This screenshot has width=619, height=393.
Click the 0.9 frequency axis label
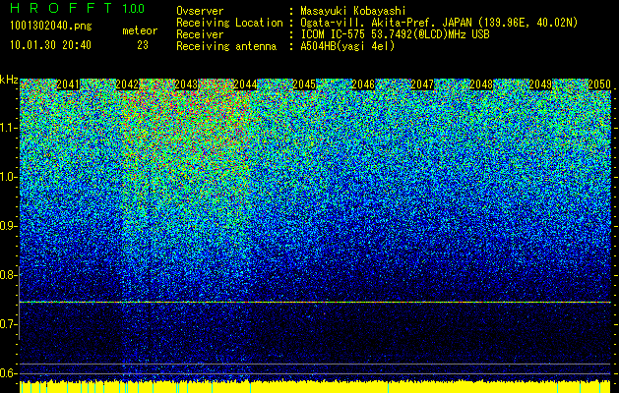click(8, 226)
